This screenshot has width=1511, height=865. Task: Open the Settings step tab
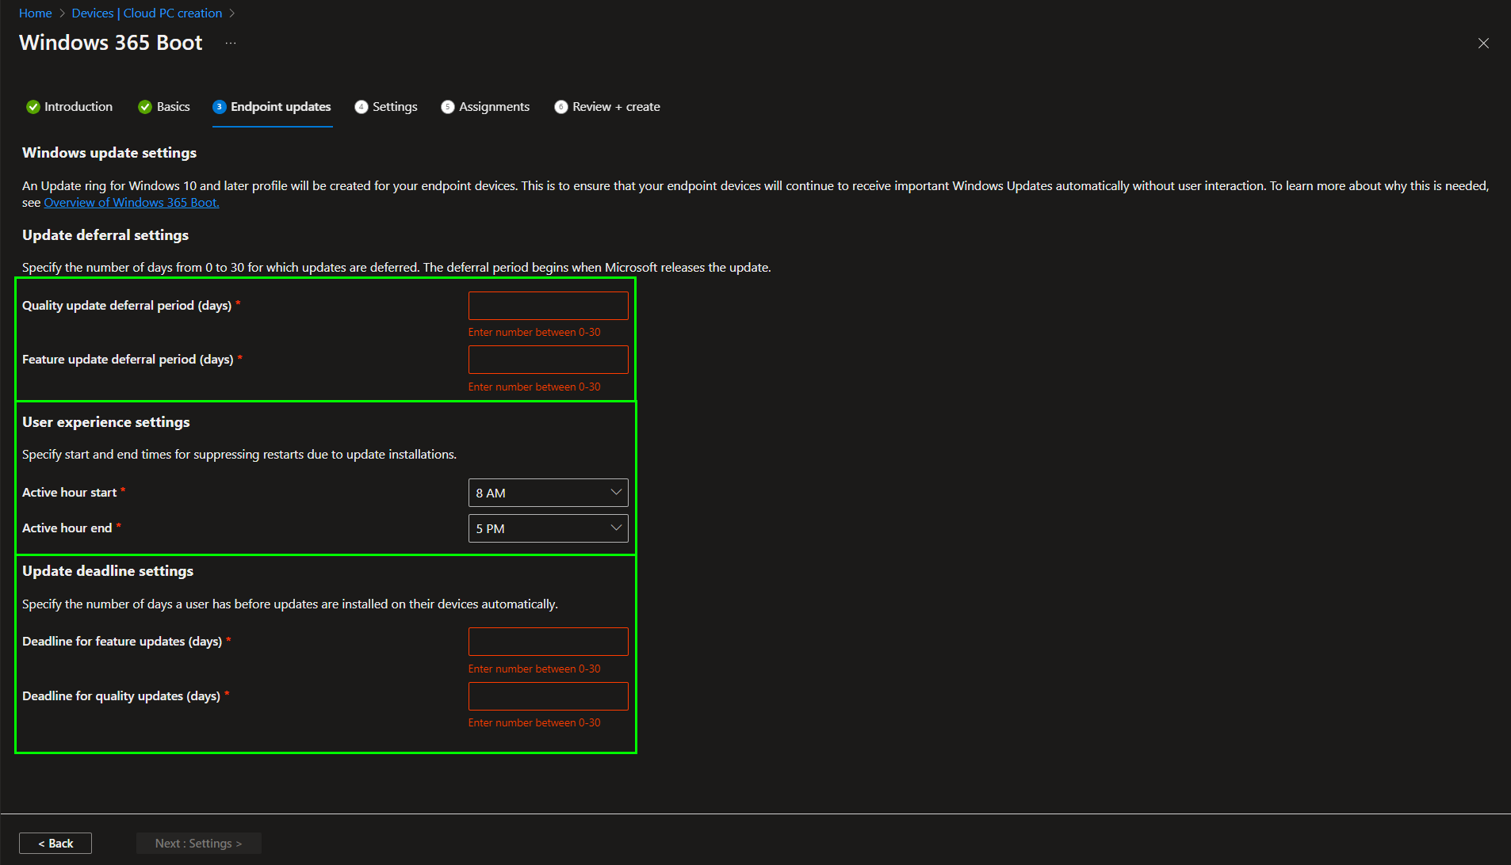386,107
